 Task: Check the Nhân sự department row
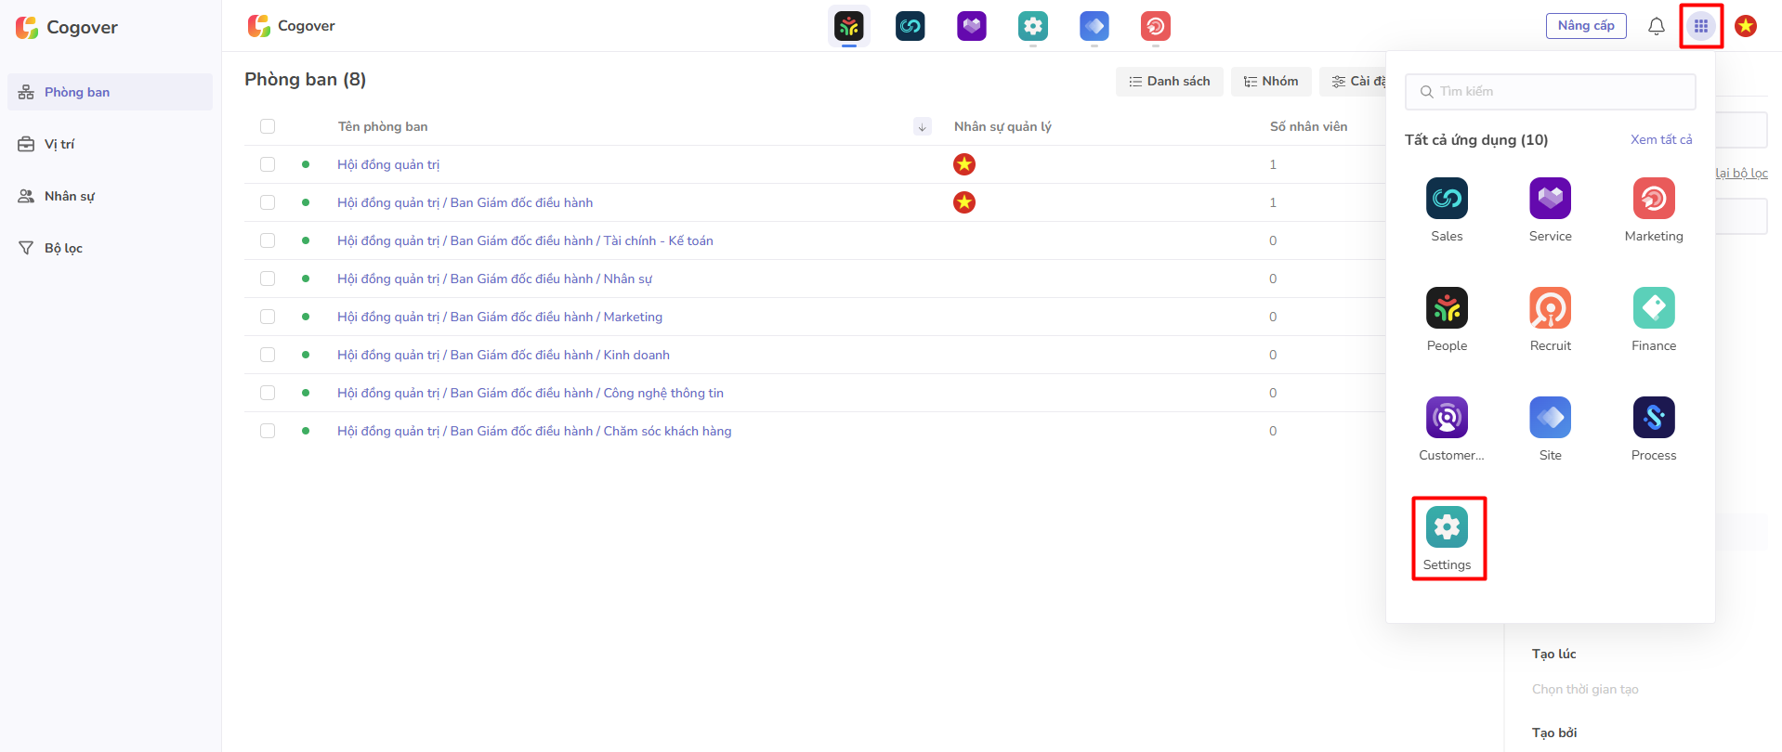pyautogui.click(x=268, y=279)
